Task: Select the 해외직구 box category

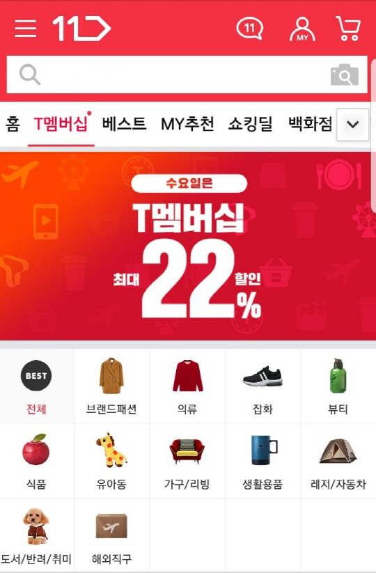Action: point(112,535)
